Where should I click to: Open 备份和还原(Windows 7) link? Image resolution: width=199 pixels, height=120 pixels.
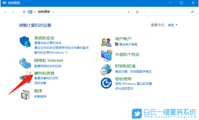pyautogui.click(x=51, y=53)
